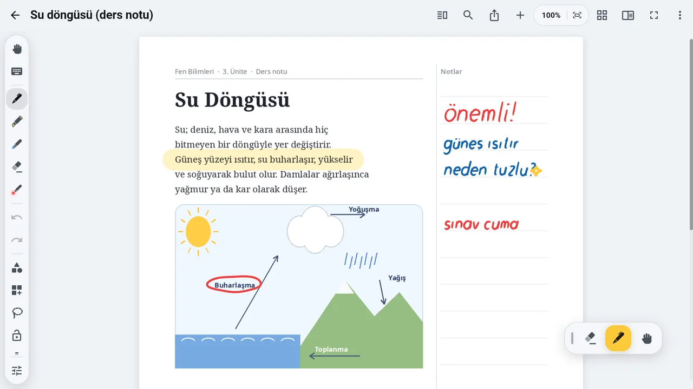This screenshot has width=693, height=389.
Task: Click the "Su Döngüsü" page heading
Action: 232,100
